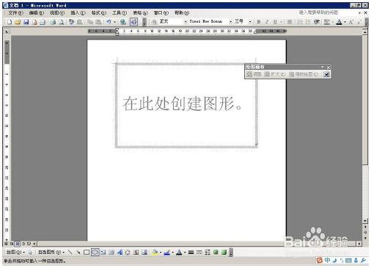Image resolution: width=371 pixels, height=268 pixels.
Task: Click the New blank document icon
Action: (x=10, y=22)
